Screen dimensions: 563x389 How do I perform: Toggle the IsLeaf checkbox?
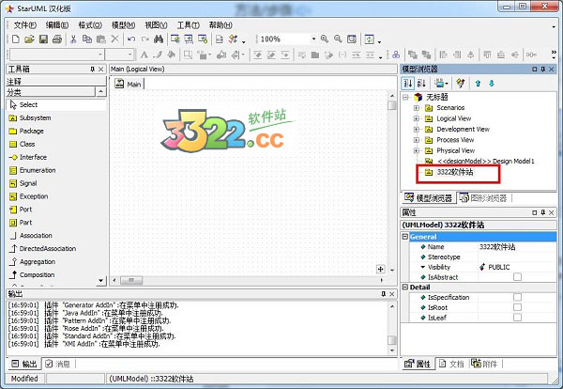pos(517,317)
